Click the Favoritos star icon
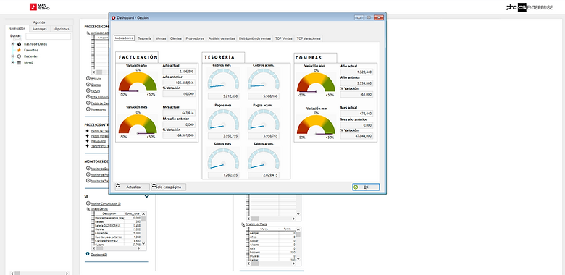 point(19,50)
